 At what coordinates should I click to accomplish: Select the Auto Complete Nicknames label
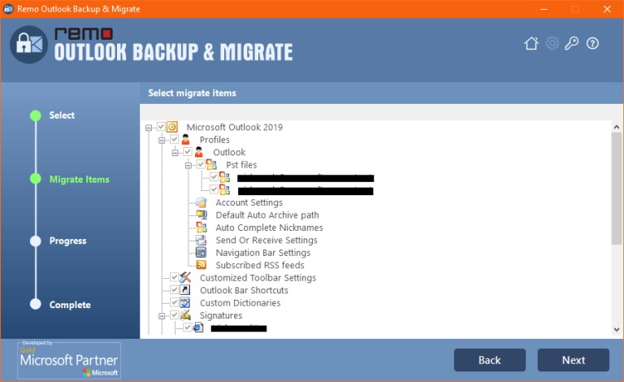269,228
